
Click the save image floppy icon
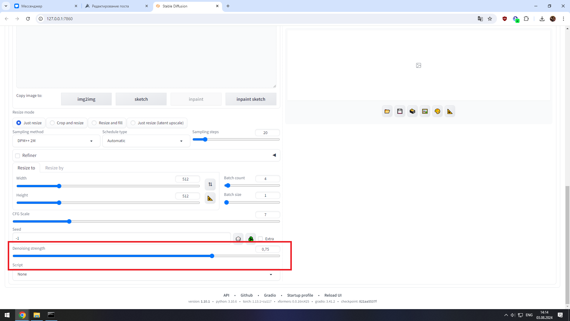coord(400,111)
